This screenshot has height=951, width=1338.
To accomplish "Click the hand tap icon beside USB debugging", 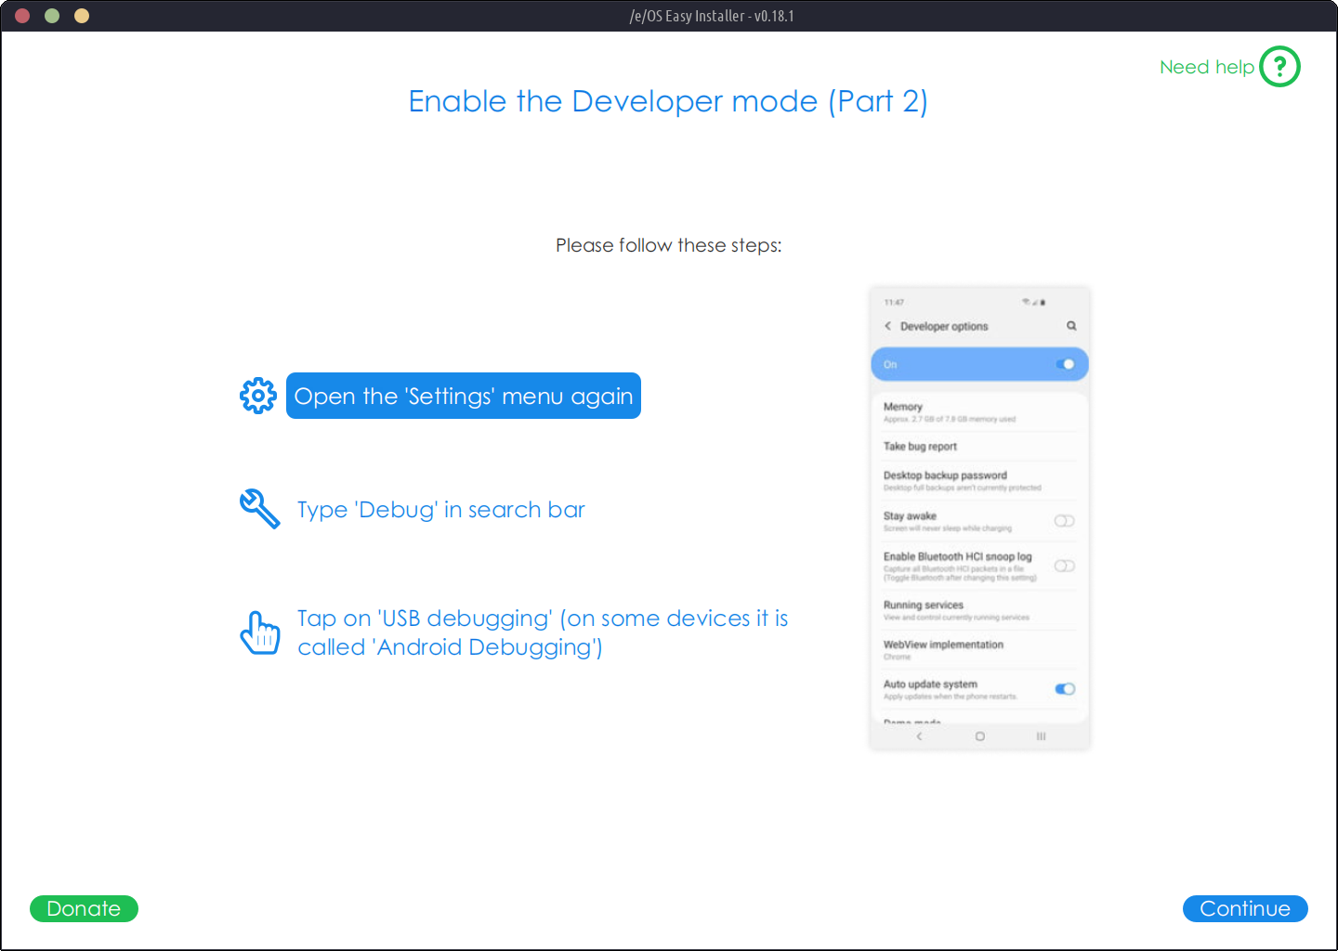I will [x=260, y=632].
